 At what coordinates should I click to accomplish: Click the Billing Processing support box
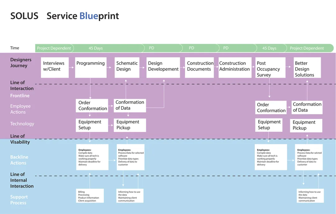click(x=90, y=196)
